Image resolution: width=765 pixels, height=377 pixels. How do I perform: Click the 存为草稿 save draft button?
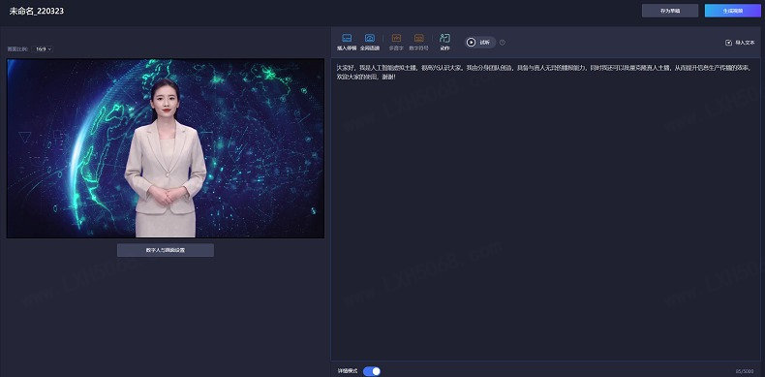tap(670, 11)
